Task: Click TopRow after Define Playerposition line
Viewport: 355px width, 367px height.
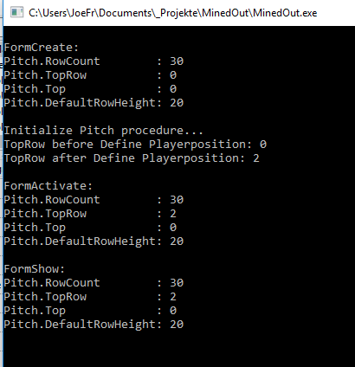Action: 132,158
